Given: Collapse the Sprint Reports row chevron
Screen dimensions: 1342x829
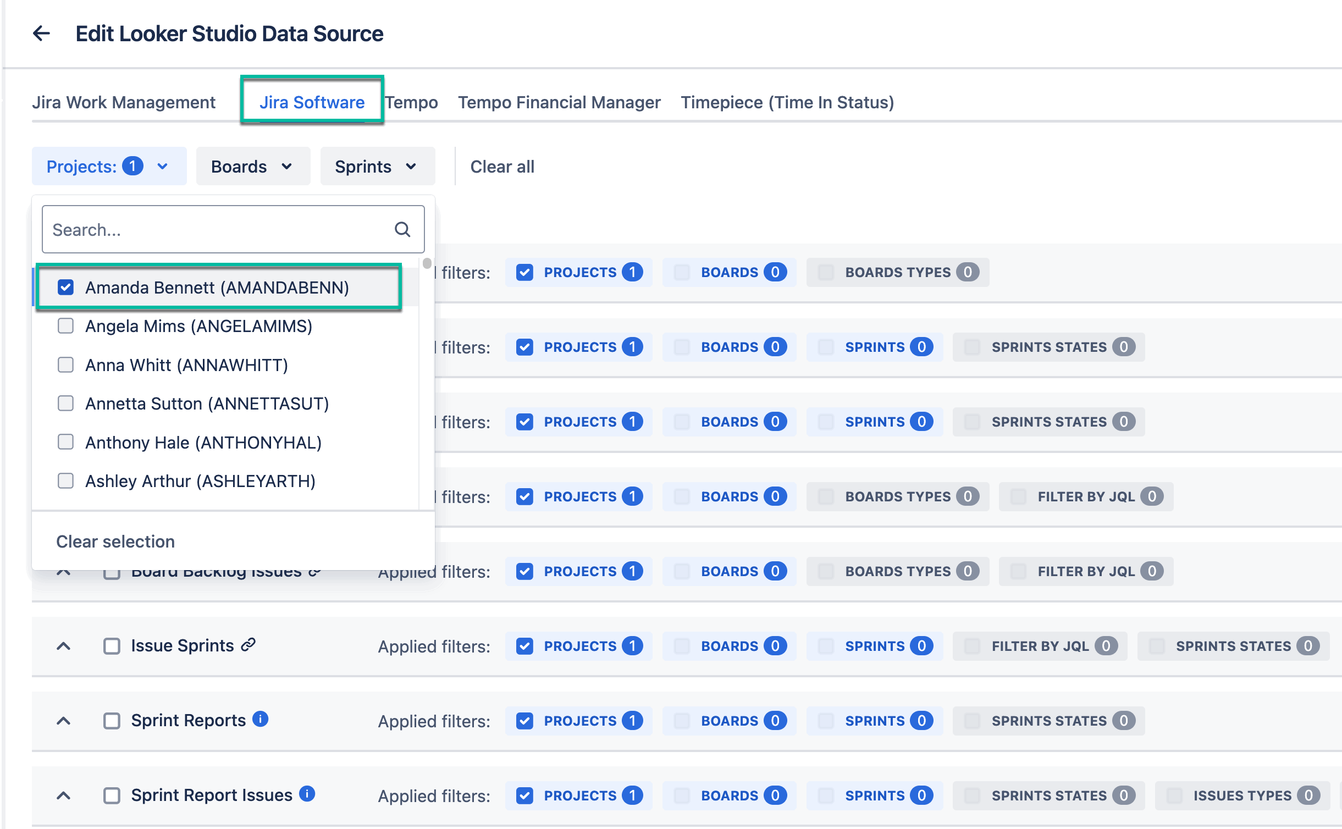Looking at the screenshot, I should pyautogui.click(x=64, y=721).
